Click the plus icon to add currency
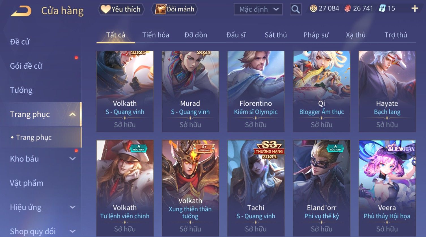426x237 pixels. [415, 8]
